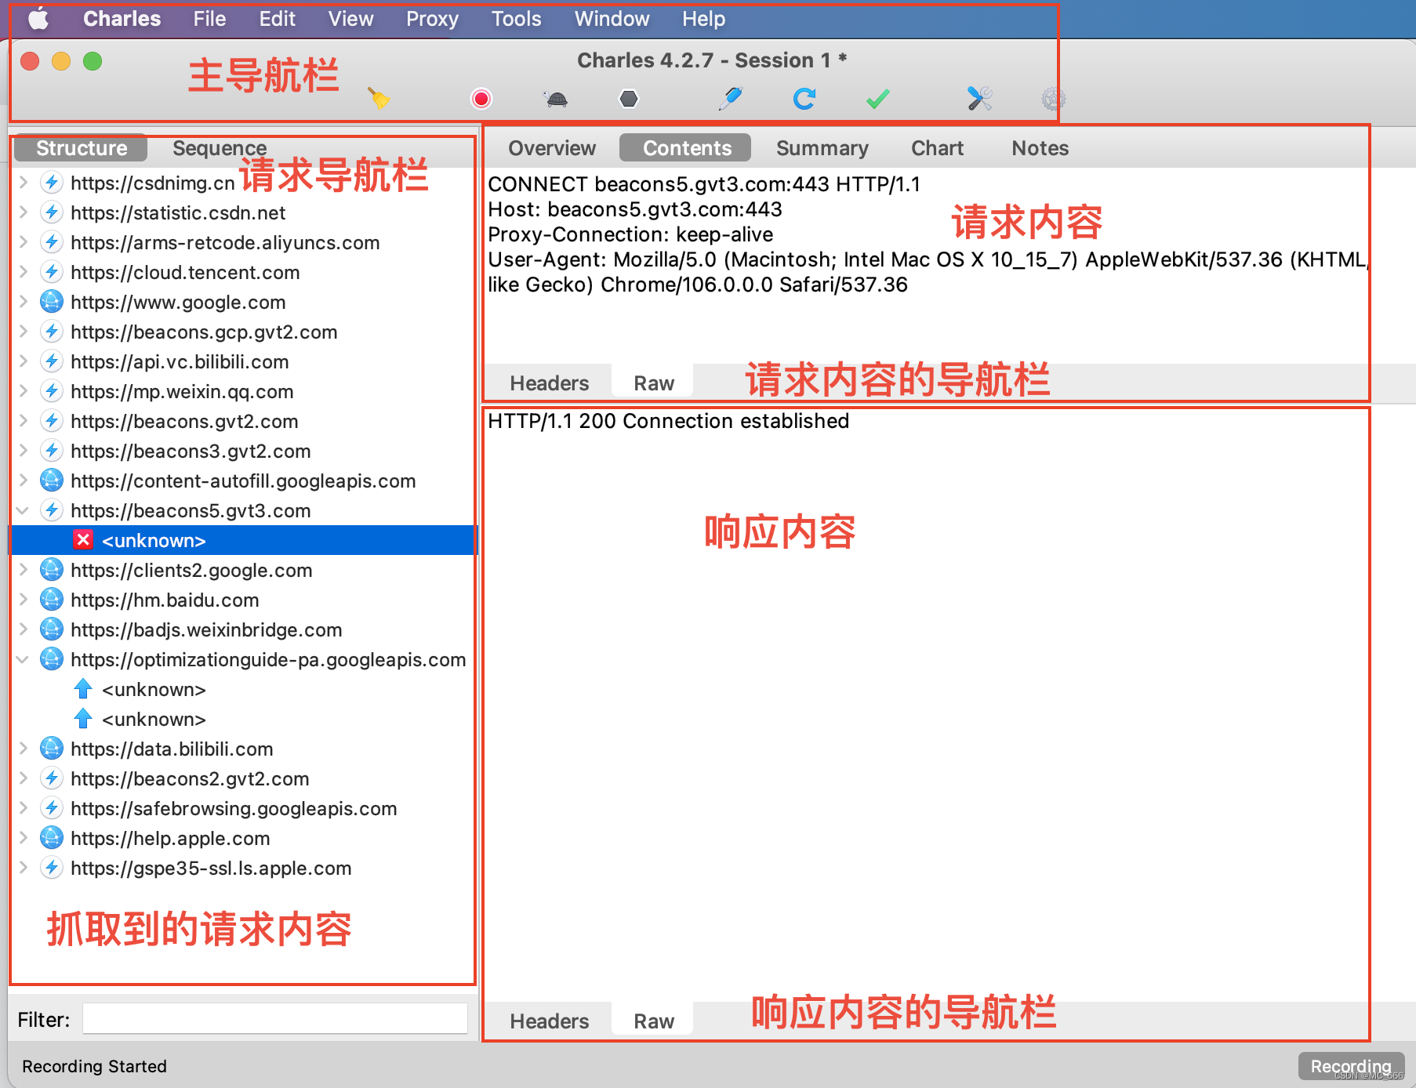The image size is (1416, 1088).
Task: Open the Tools menu
Action: click(516, 19)
